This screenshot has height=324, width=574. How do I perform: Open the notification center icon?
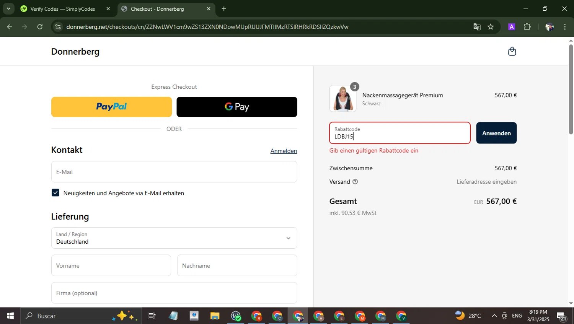[x=561, y=316]
